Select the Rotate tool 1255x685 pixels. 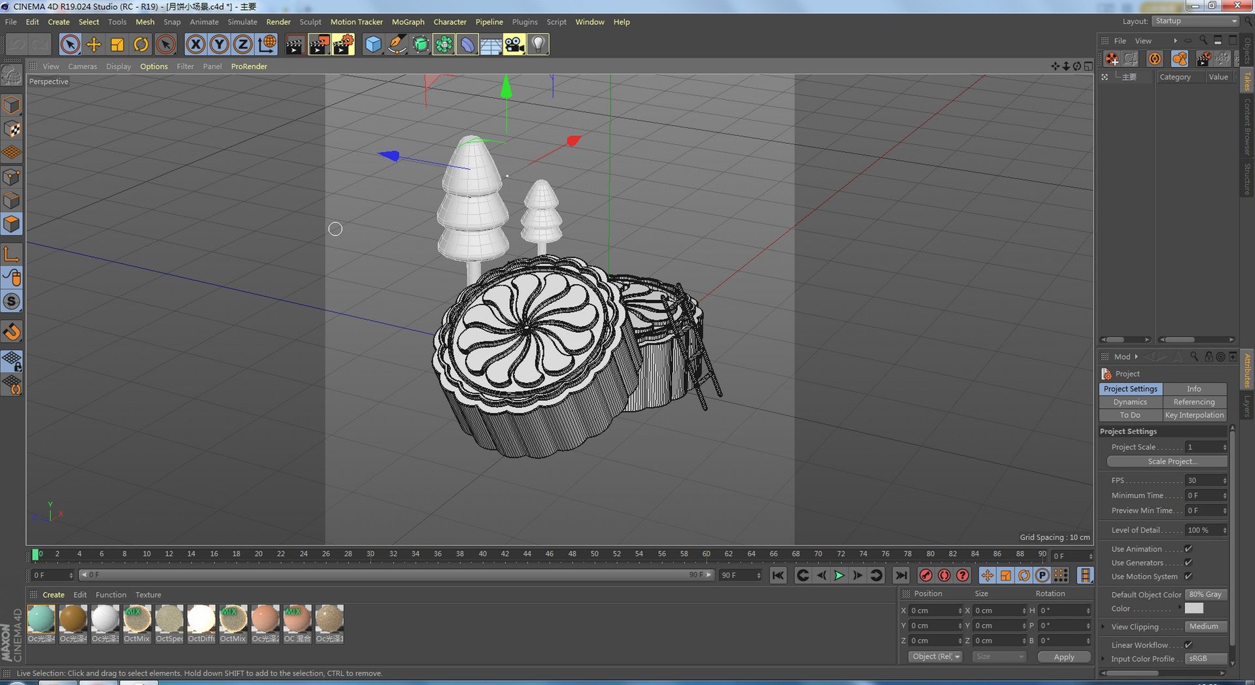point(141,44)
